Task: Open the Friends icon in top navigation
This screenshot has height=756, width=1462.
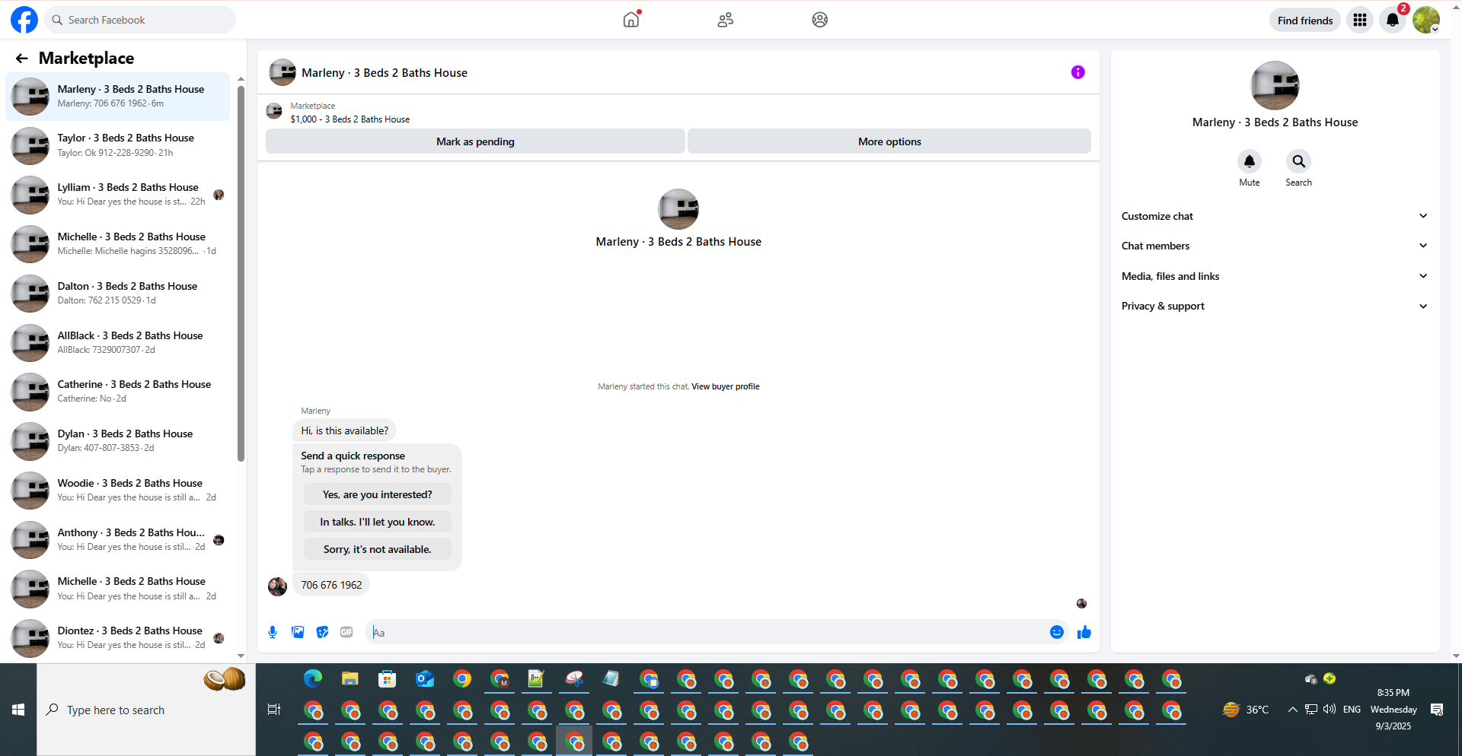Action: [x=726, y=20]
